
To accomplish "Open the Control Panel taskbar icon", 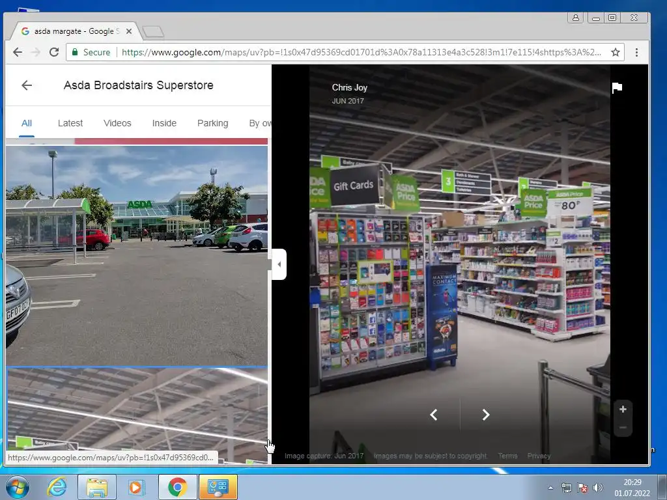I will pyautogui.click(x=218, y=487).
